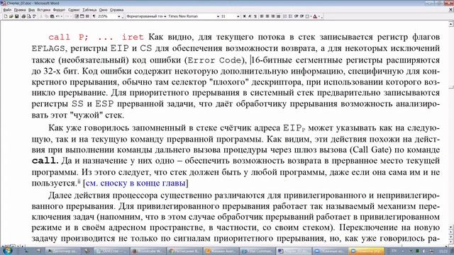This screenshot has width=454, height=255.
Task: Justify the paragraph text
Action: 279,16
